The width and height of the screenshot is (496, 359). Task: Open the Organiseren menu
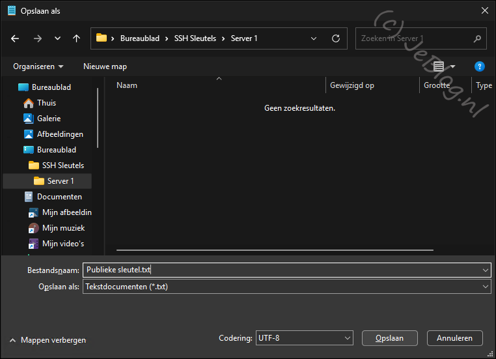click(38, 66)
